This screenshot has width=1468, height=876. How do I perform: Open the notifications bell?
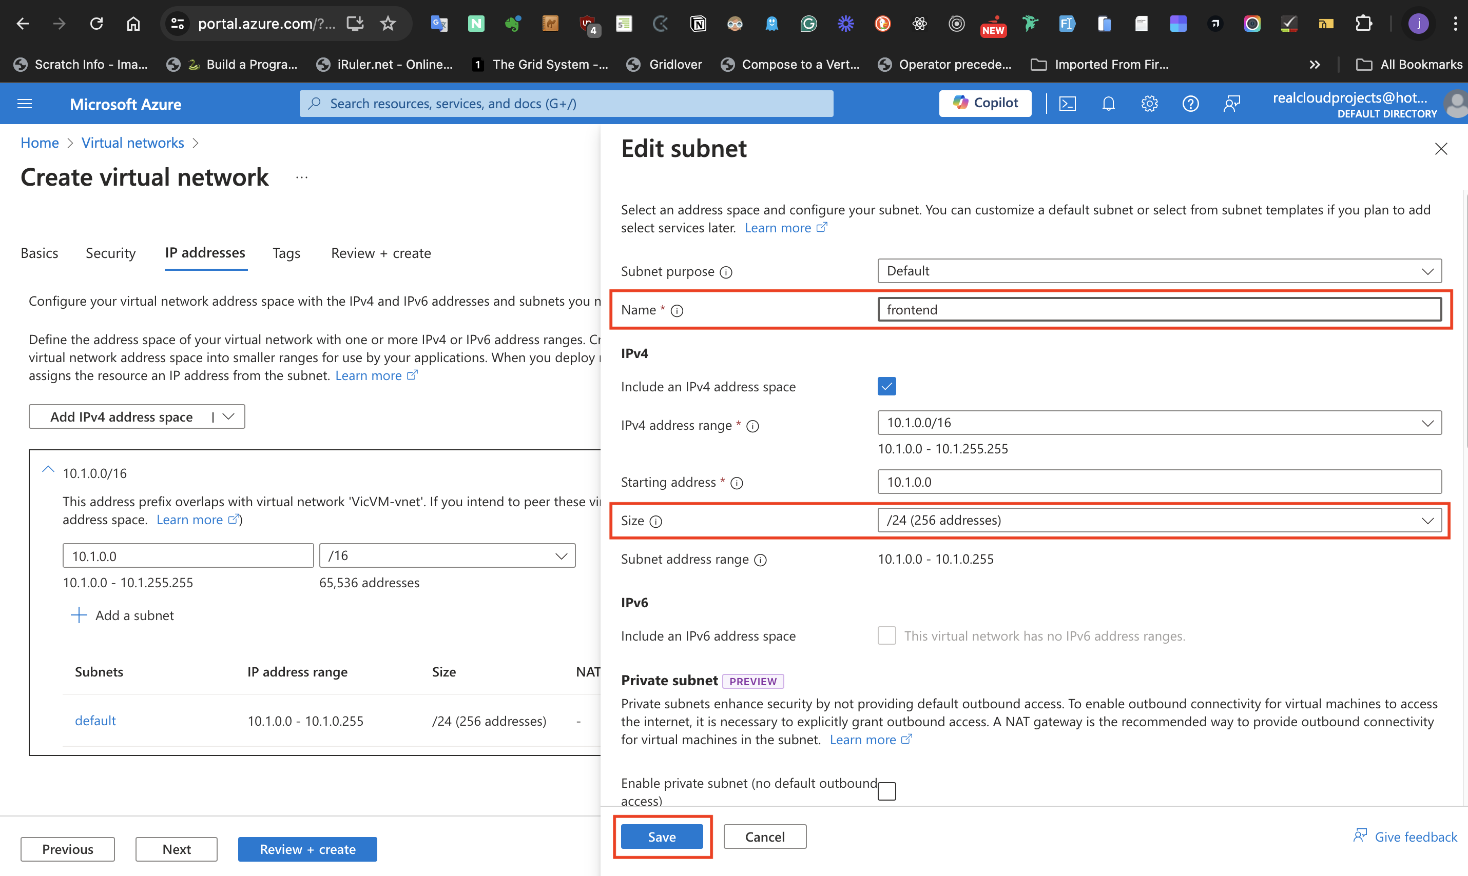click(x=1108, y=103)
